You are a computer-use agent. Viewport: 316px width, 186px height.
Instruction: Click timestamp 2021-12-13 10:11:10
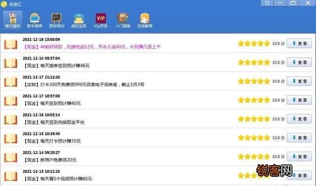[41, 171]
